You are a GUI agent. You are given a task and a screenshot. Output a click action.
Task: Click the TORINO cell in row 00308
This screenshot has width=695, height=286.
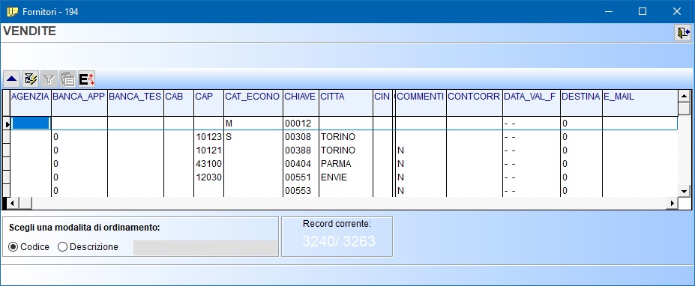[346, 137]
